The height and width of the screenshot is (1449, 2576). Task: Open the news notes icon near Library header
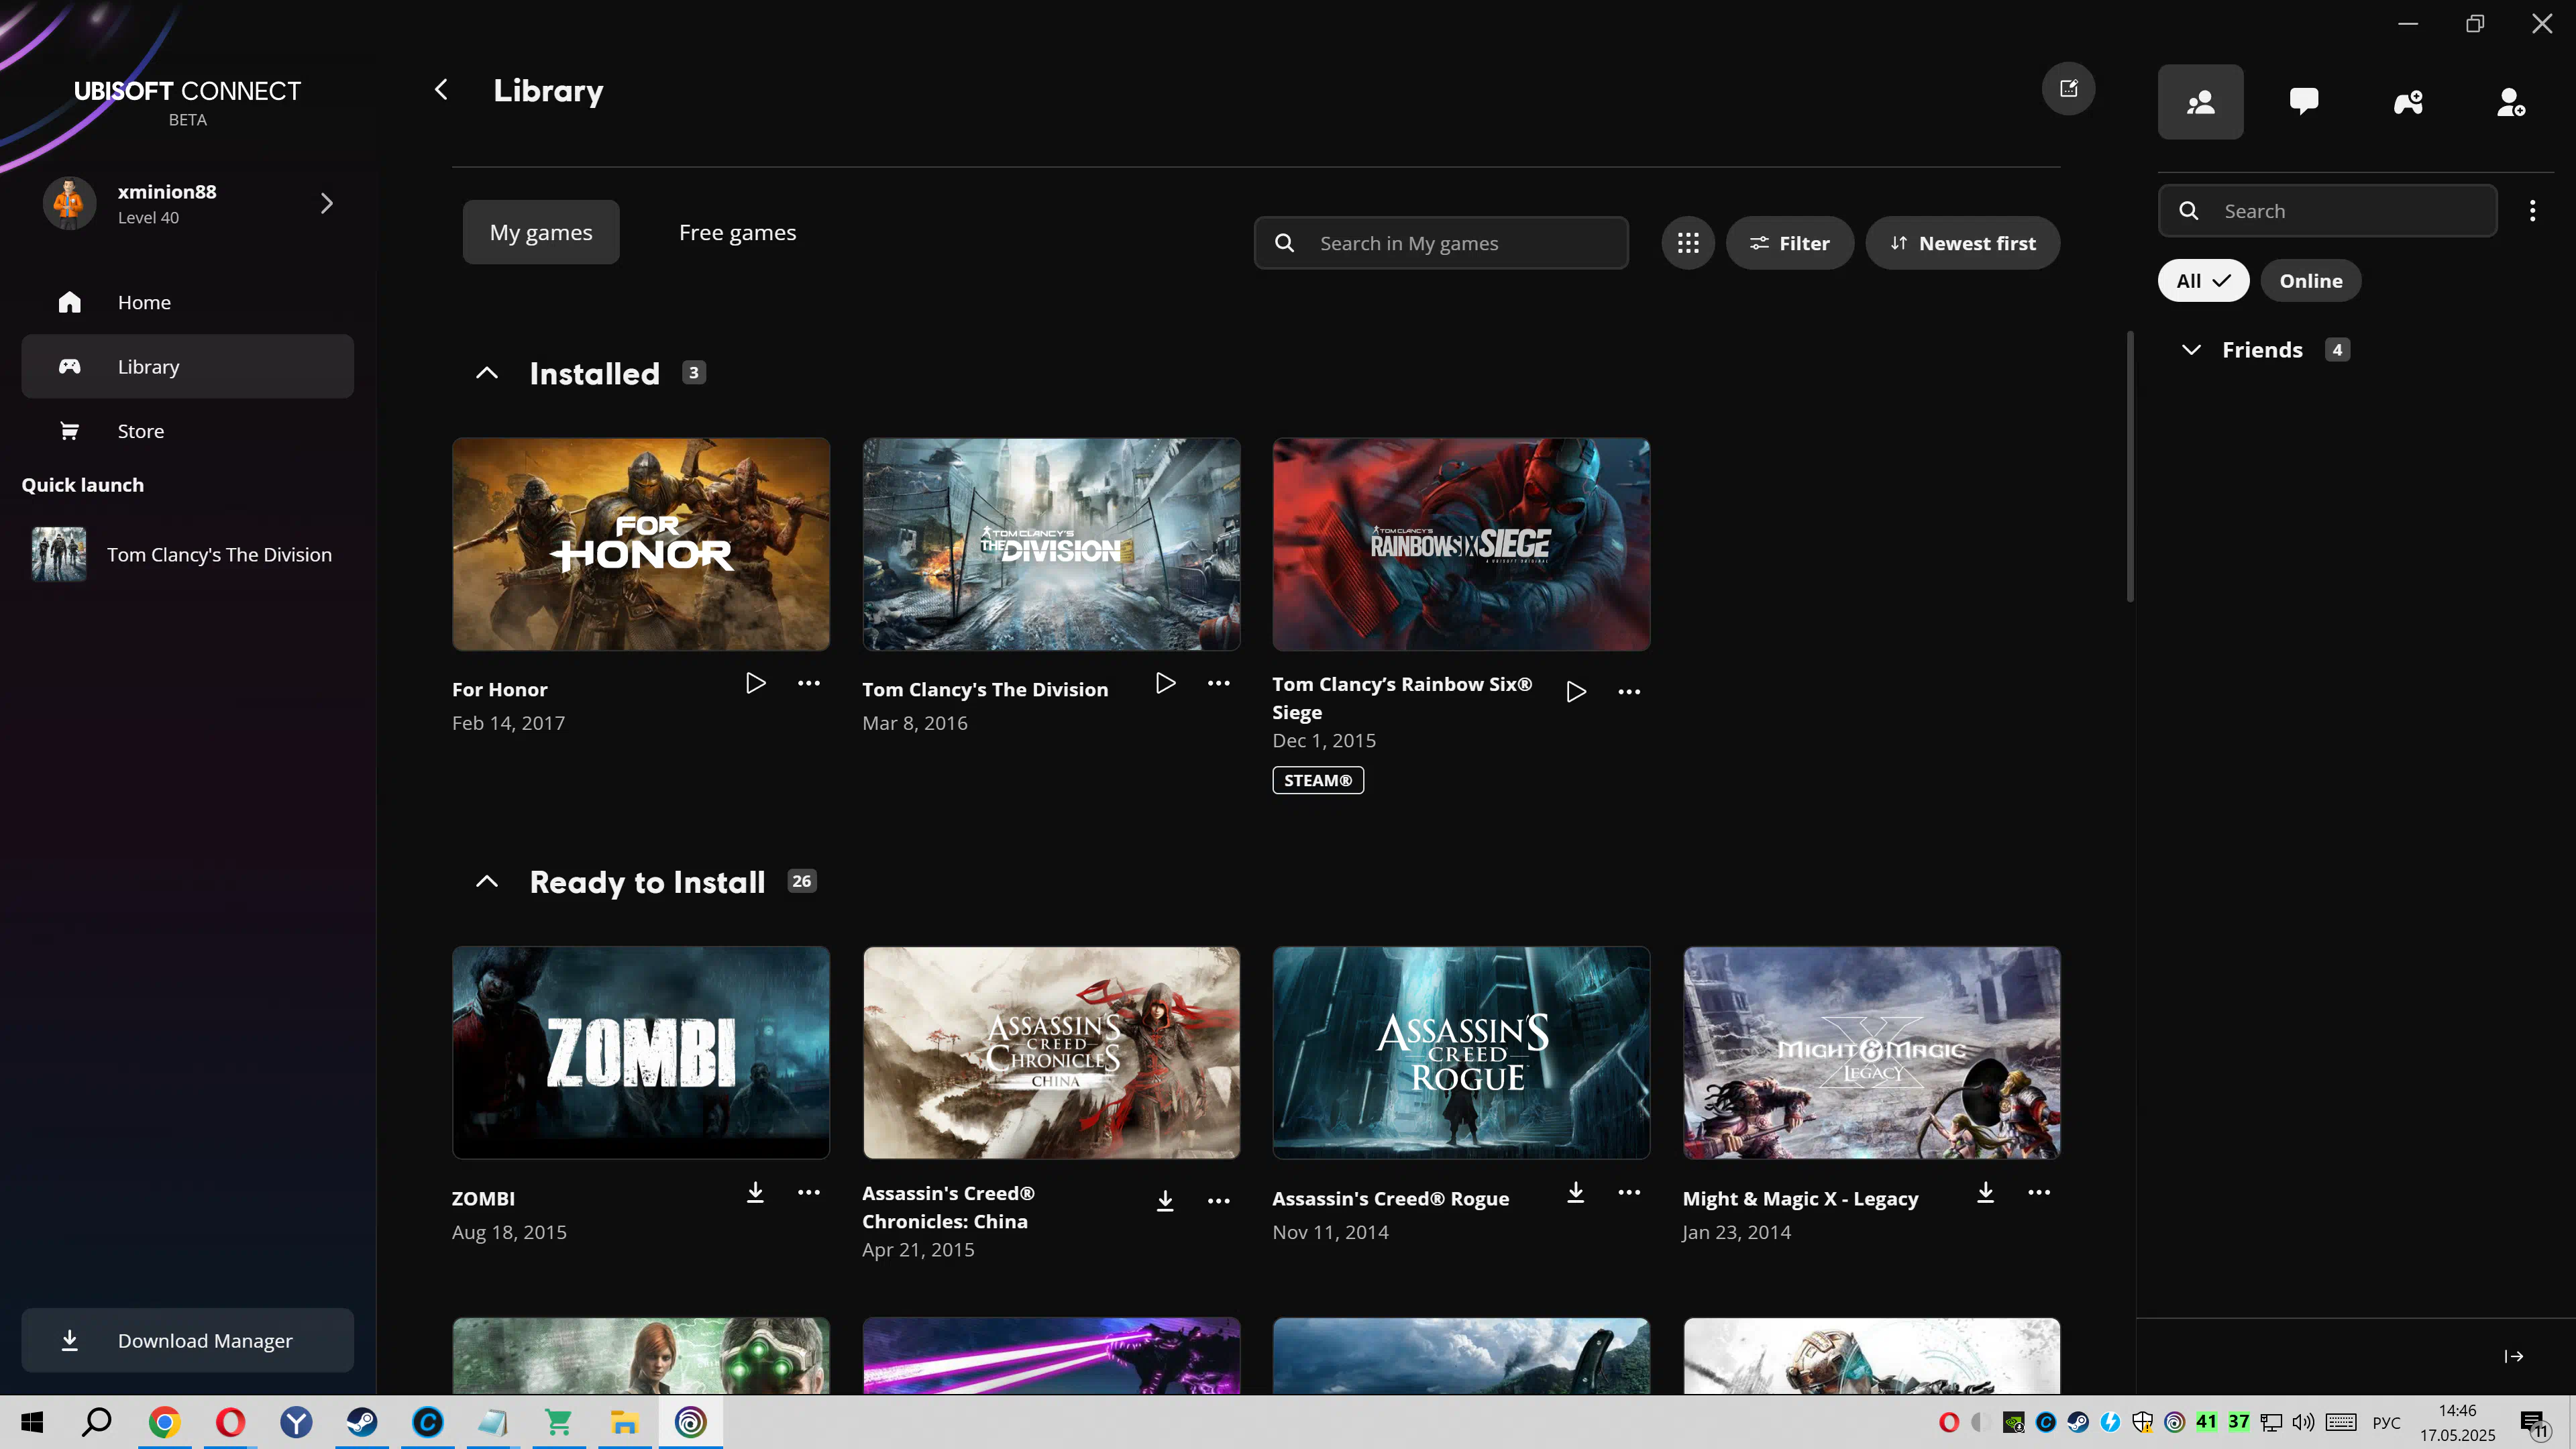tap(2068, 89)
